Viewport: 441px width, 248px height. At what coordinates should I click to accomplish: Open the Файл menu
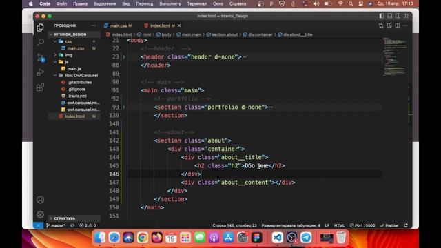point(61,4)
